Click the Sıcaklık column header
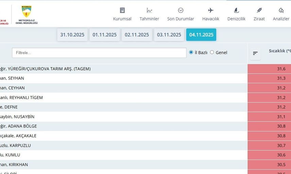291x174 pixels. point(279,51)
